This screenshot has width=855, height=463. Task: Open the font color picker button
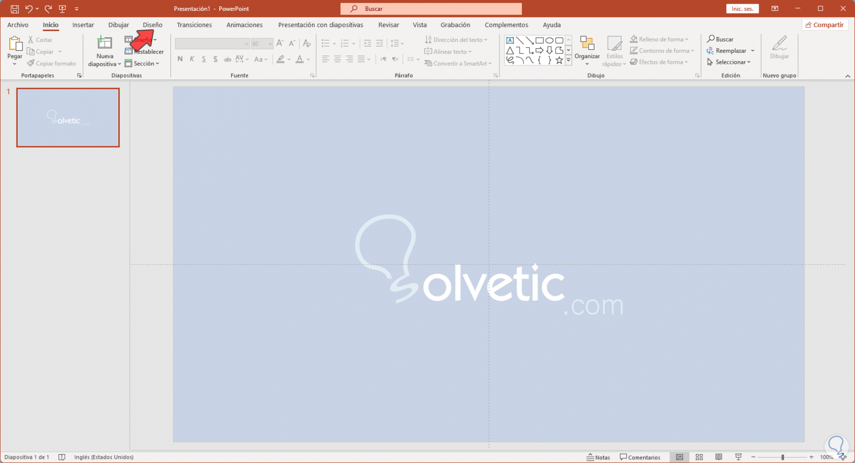[x=300, y=59]
